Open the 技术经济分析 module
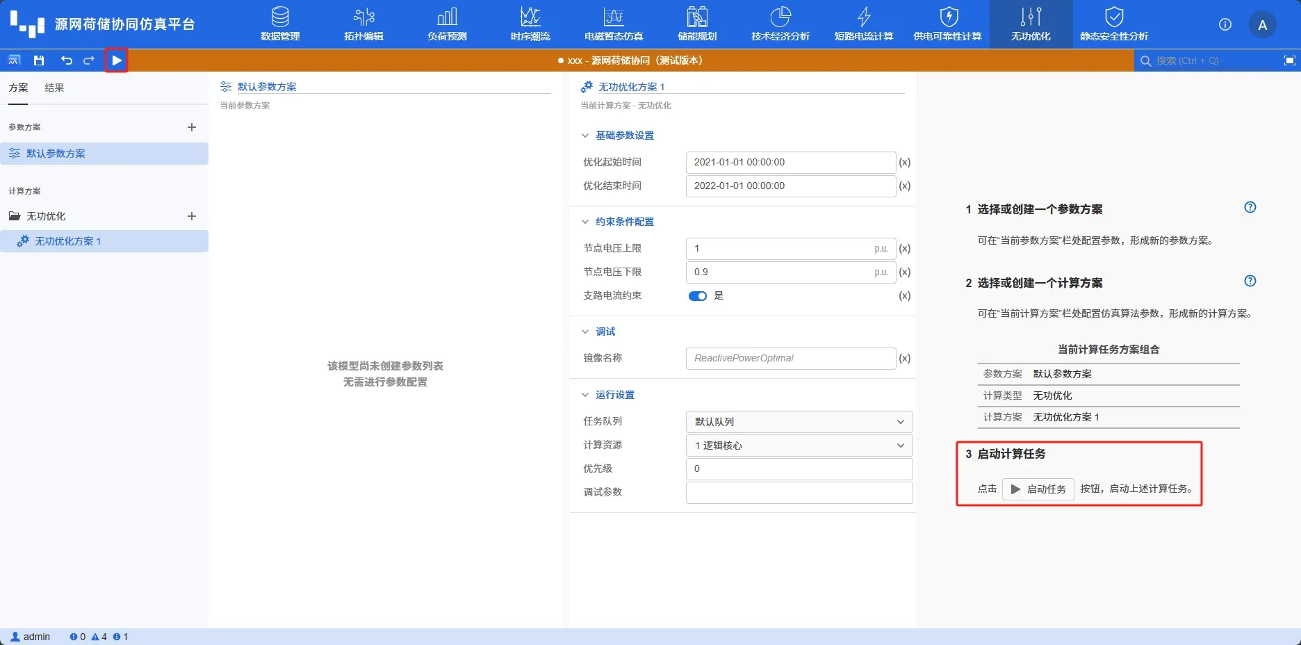The image size is (1301, 645). coord(780,24)
